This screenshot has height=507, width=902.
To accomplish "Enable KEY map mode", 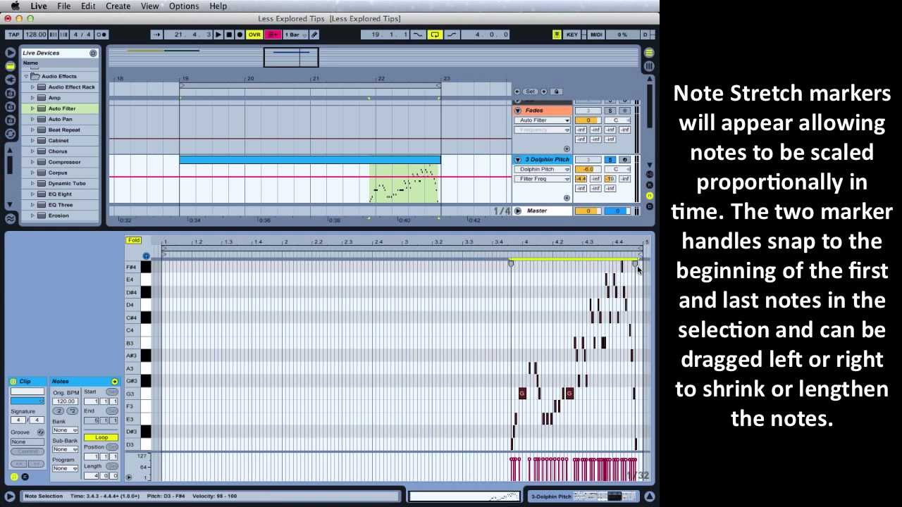I will (x=572, y=35).
